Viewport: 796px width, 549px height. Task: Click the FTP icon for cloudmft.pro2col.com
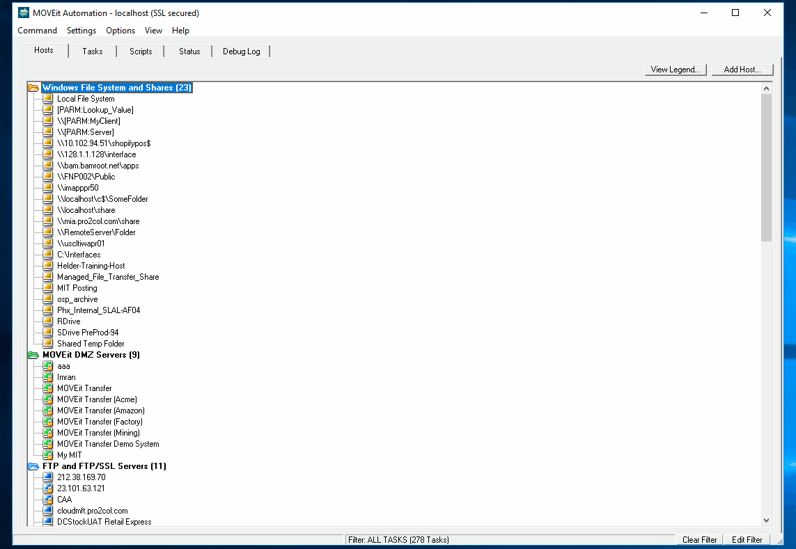coord(48,511)
